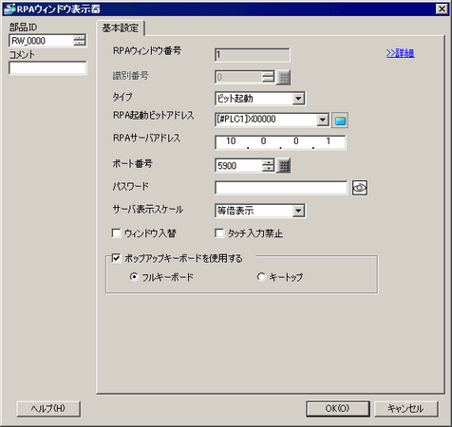
Task: Open keypad icon next to port number
Action: click(x=284, y=166)
